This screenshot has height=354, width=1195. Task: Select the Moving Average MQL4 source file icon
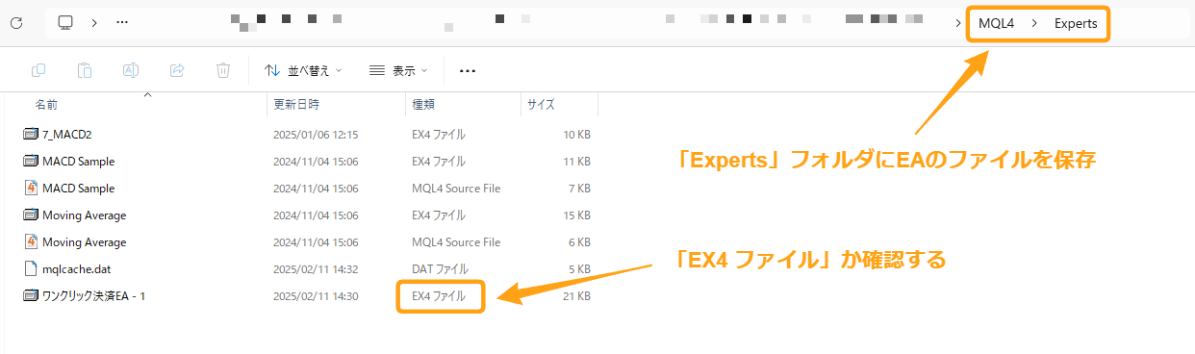30,242
